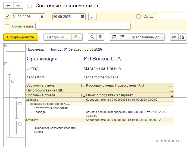Open the Организация dropdown list
This screenshot has width=187, height=147.
tap(127, 26)
